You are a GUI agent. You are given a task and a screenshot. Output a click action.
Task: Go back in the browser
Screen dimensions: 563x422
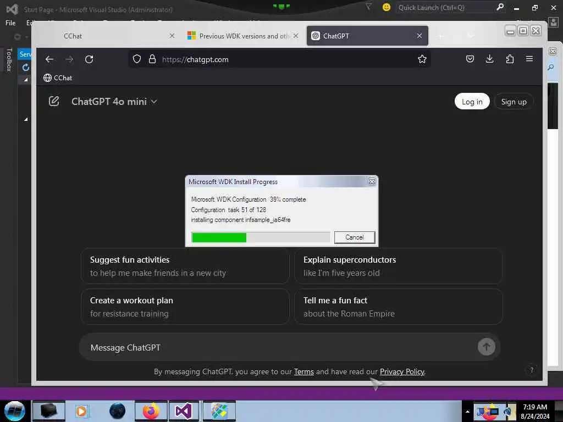(x=49, y=59)
